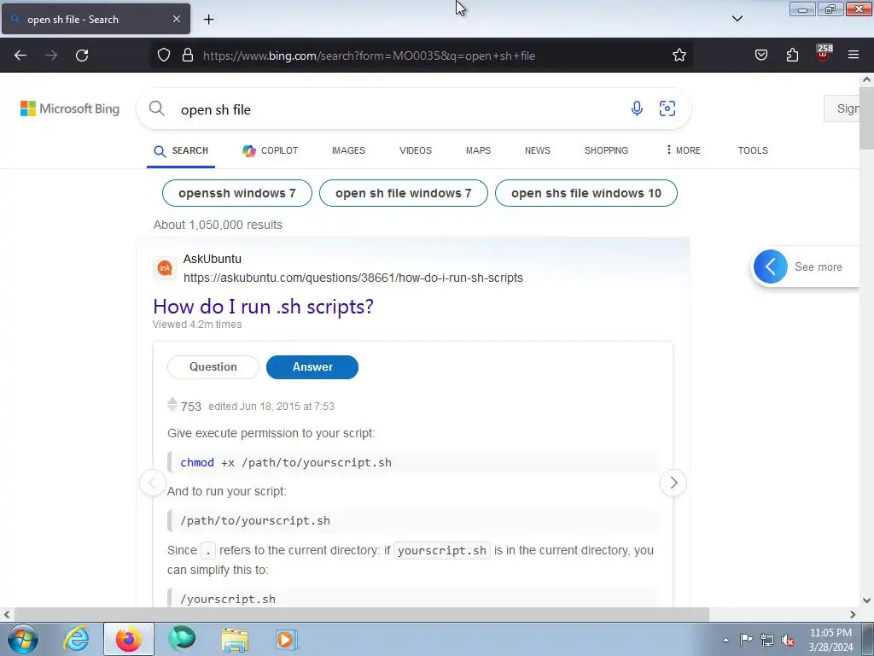Click the forward navigation arrow
Screen dimensions: 874x656
coord(51,56)
